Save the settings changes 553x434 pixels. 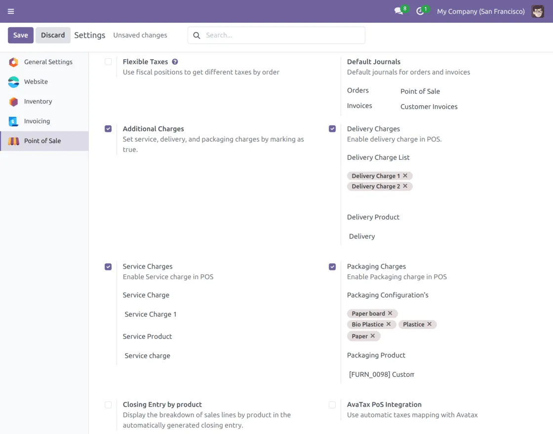click(x=21, y=35)
